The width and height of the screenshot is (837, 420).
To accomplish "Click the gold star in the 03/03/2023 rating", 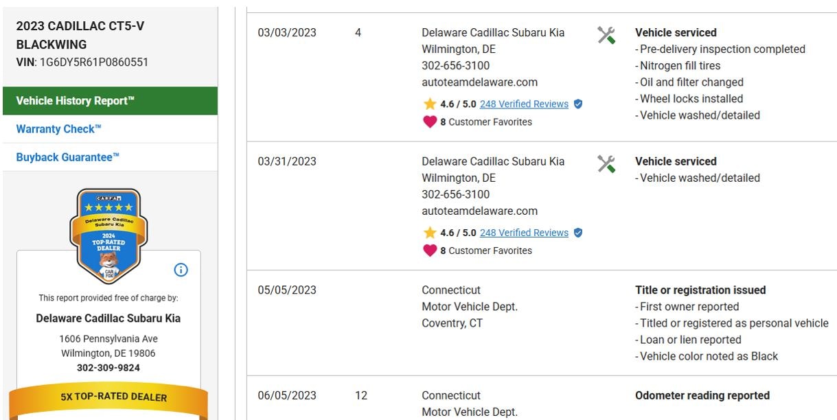I will pyautogui.click(x=430, y=104).
